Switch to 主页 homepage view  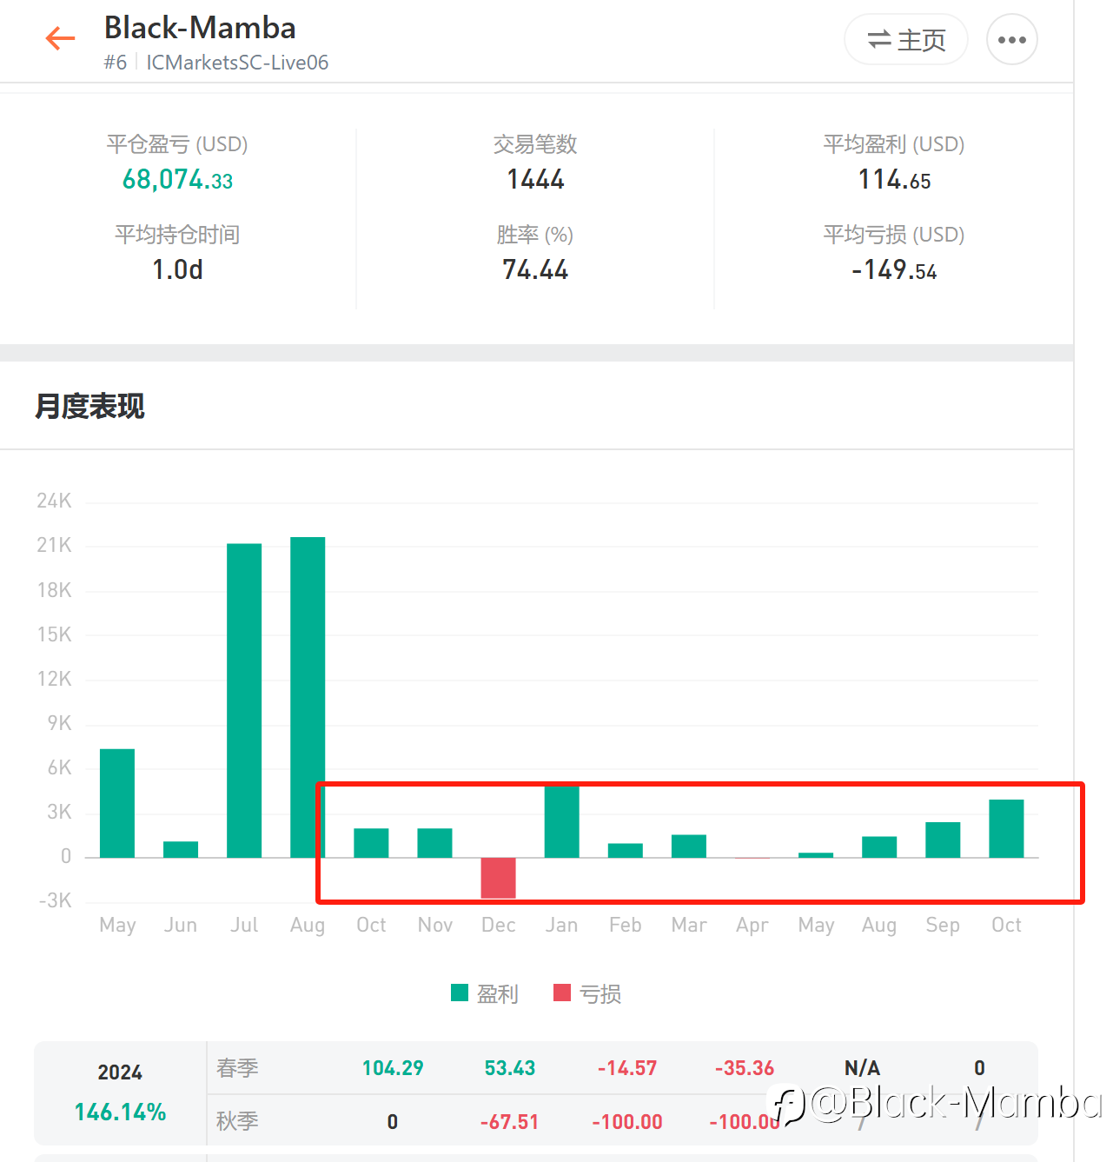(906, 40)
